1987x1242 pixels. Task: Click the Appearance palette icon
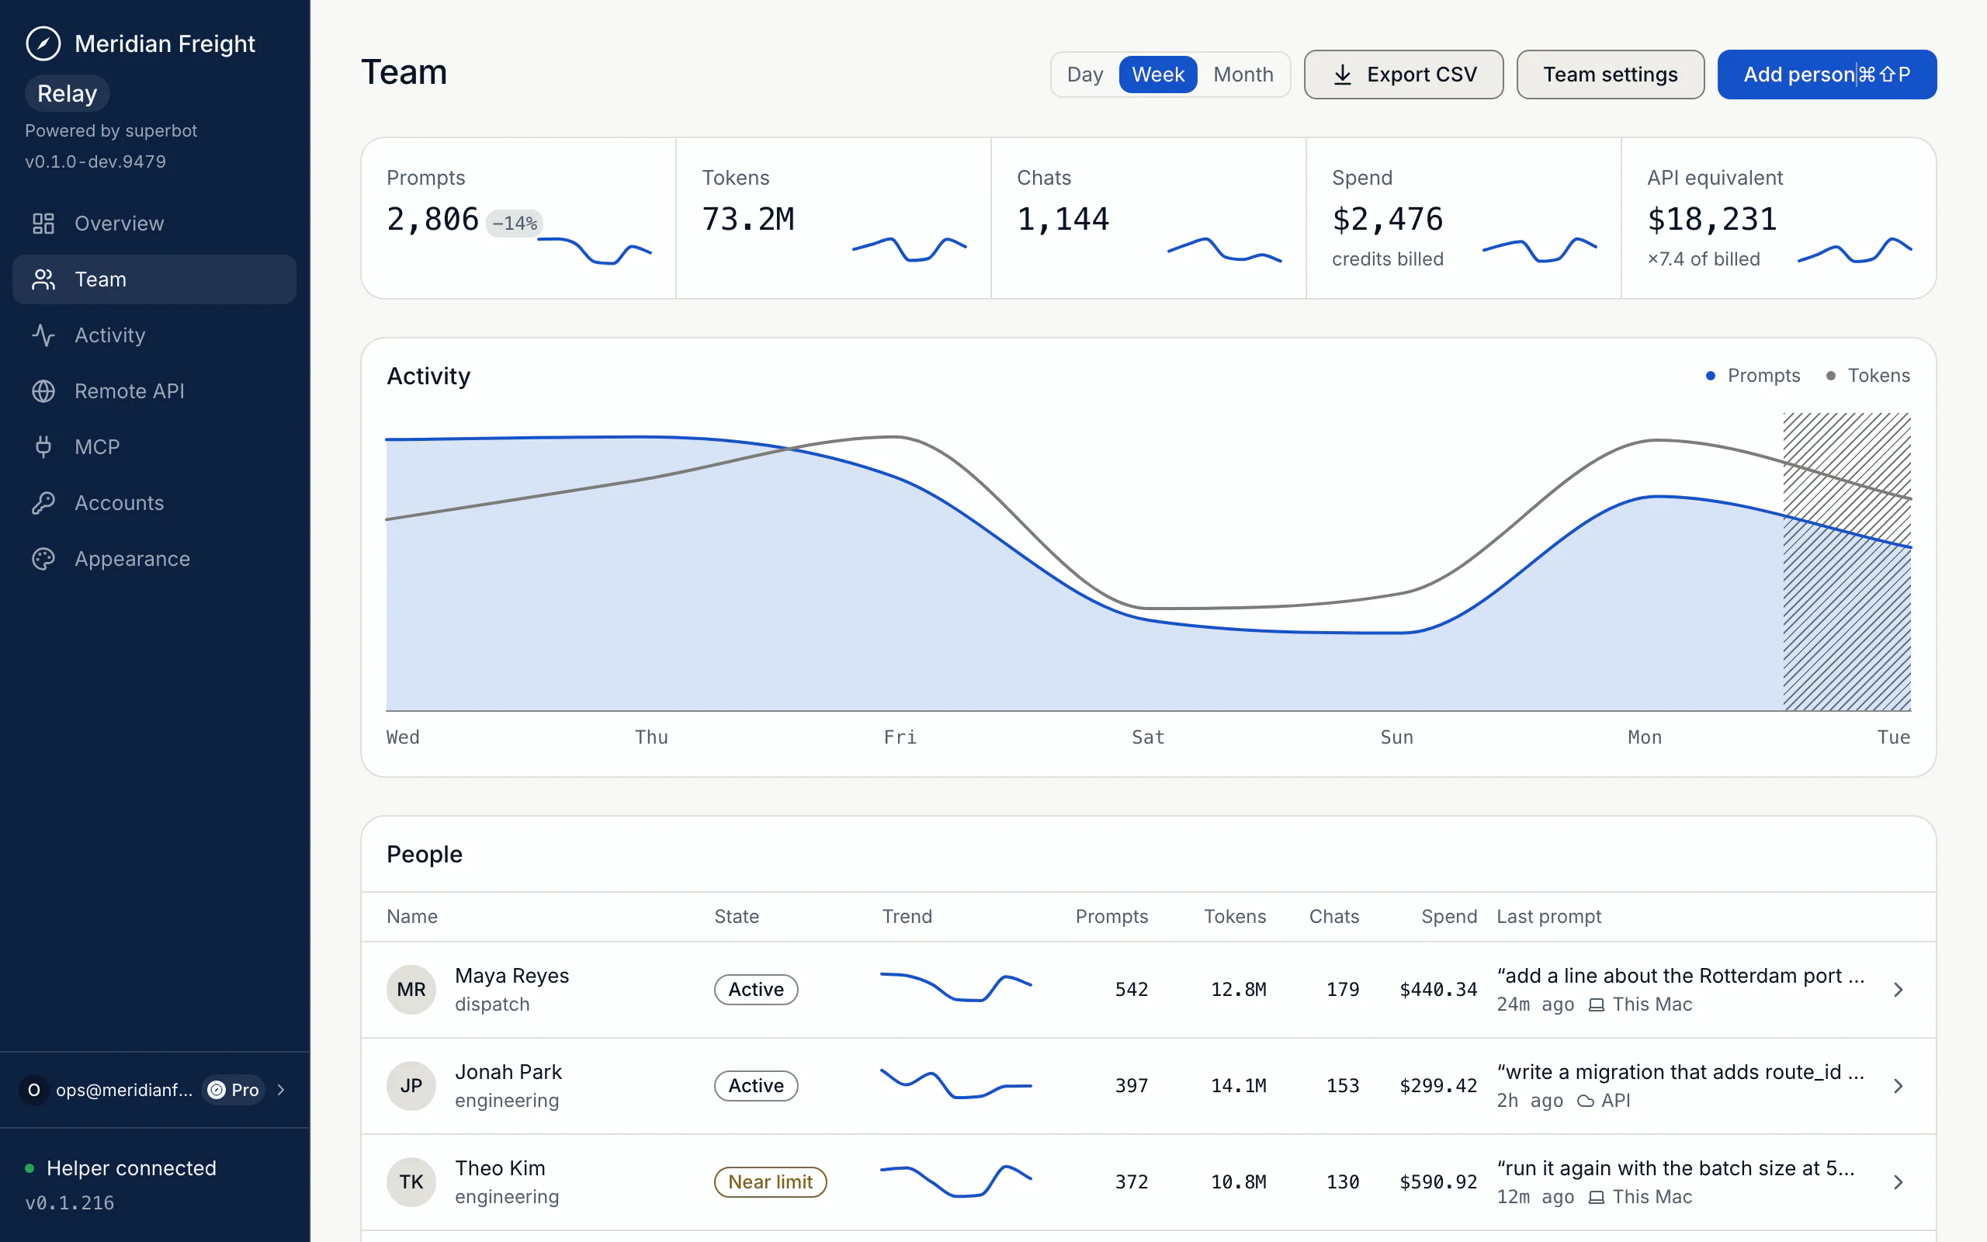[43, 559]
